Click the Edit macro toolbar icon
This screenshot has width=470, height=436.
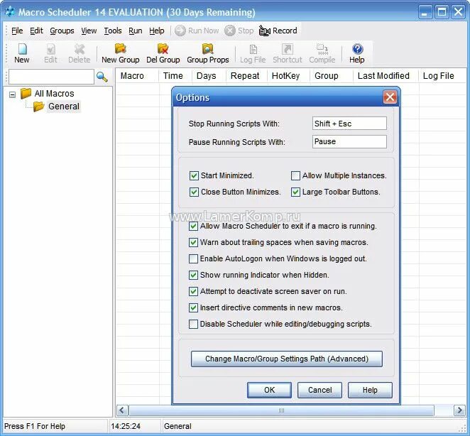50,54
